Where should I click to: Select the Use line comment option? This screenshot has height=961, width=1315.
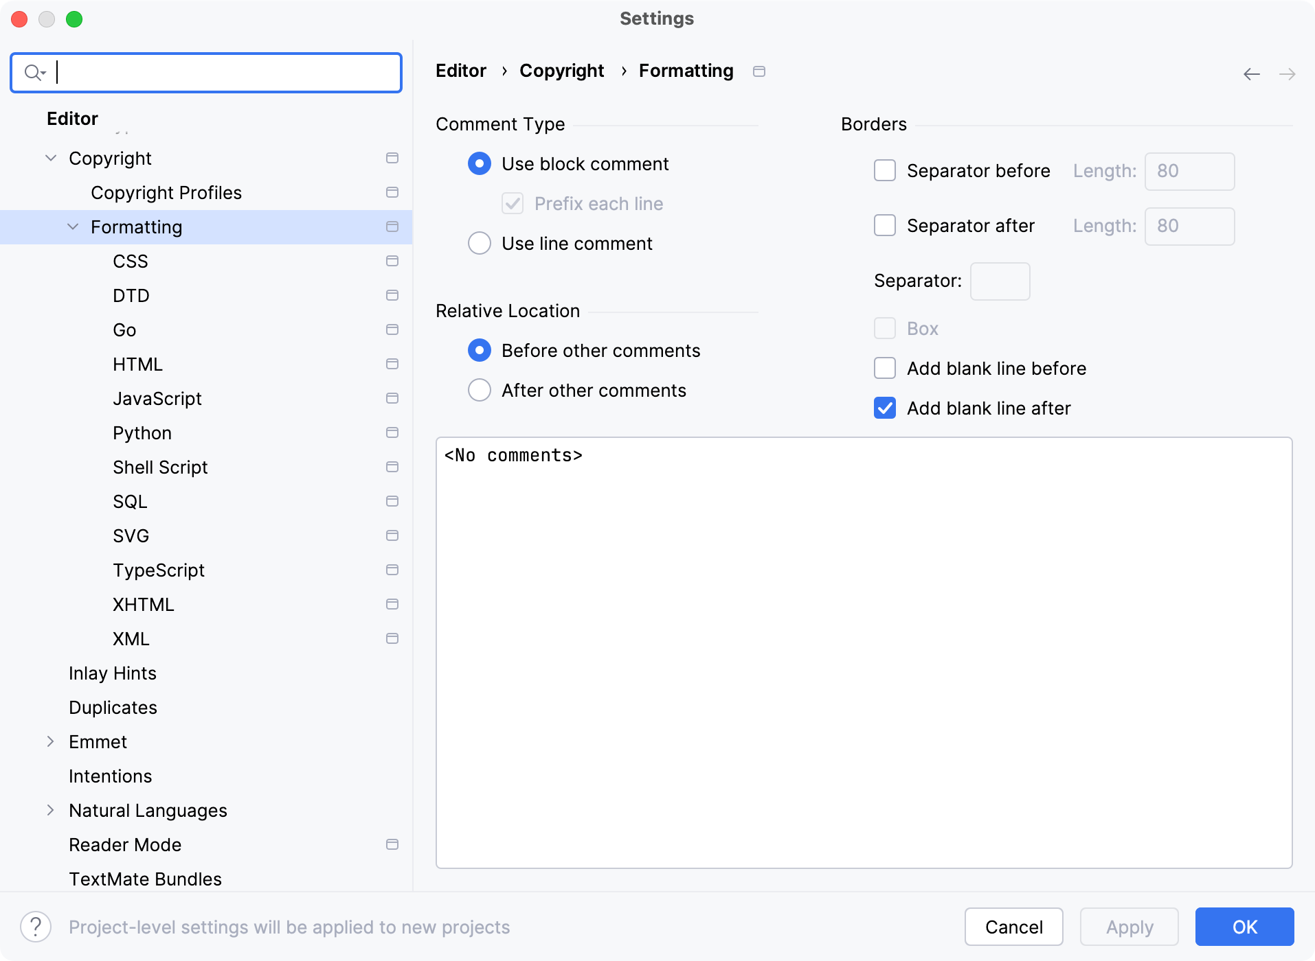pos(479,243)
